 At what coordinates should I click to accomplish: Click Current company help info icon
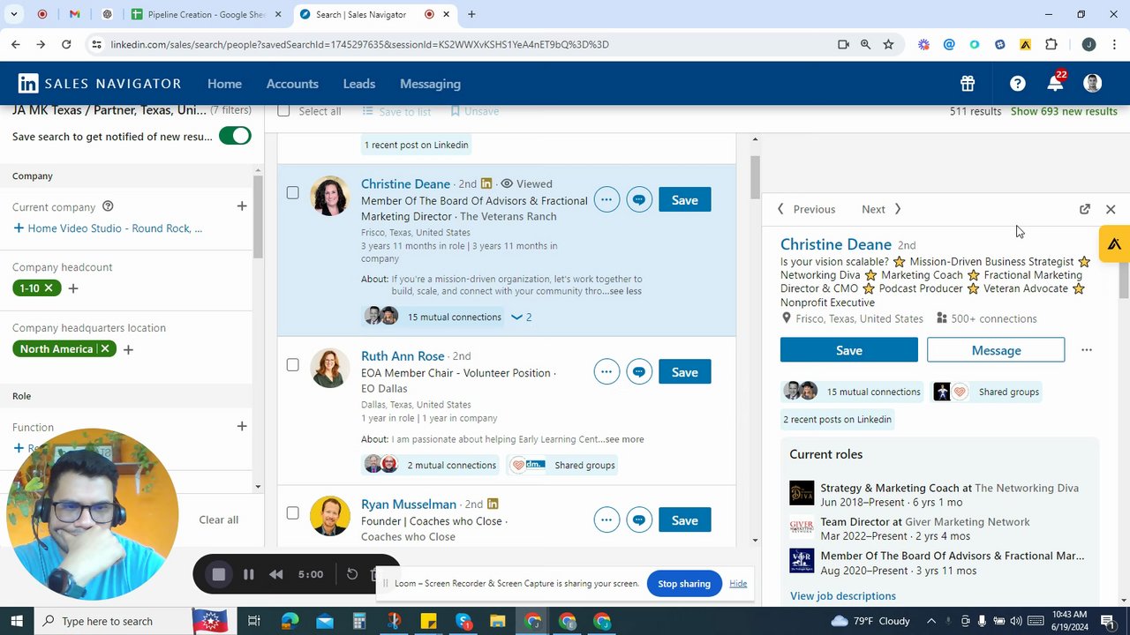(108, 206)
